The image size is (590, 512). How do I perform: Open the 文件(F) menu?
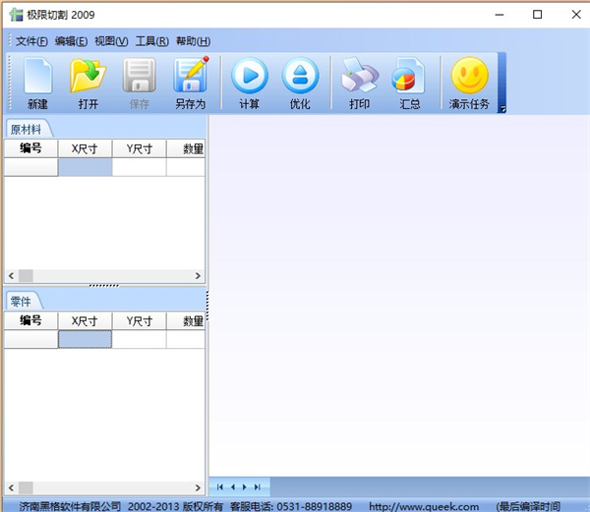31,41
